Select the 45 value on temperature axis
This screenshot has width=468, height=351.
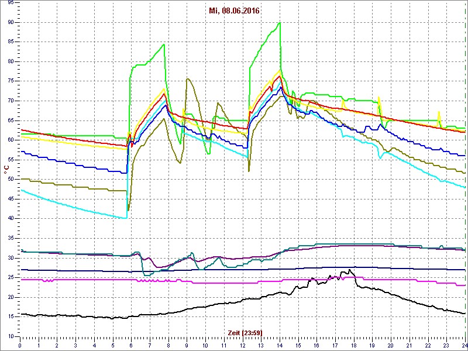tap(9, 199)
